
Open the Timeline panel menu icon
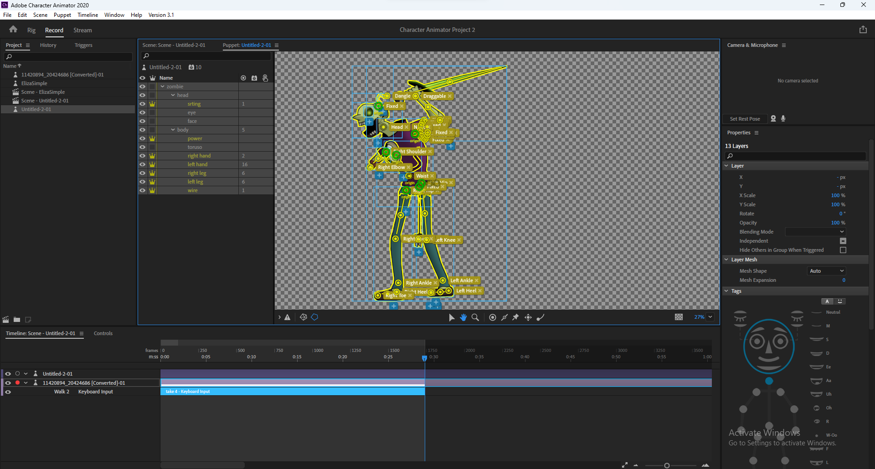pos(82,334)
